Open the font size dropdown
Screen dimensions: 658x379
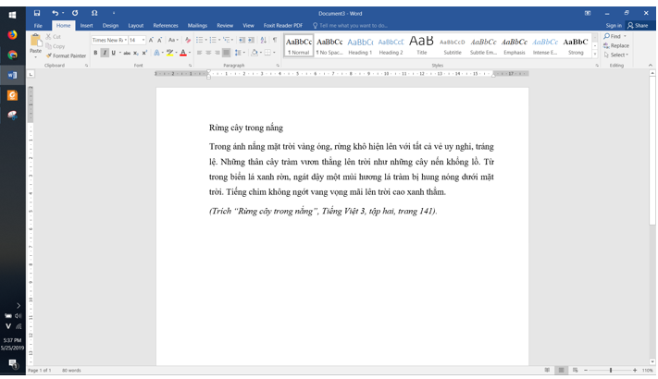[x=143, y=41]
